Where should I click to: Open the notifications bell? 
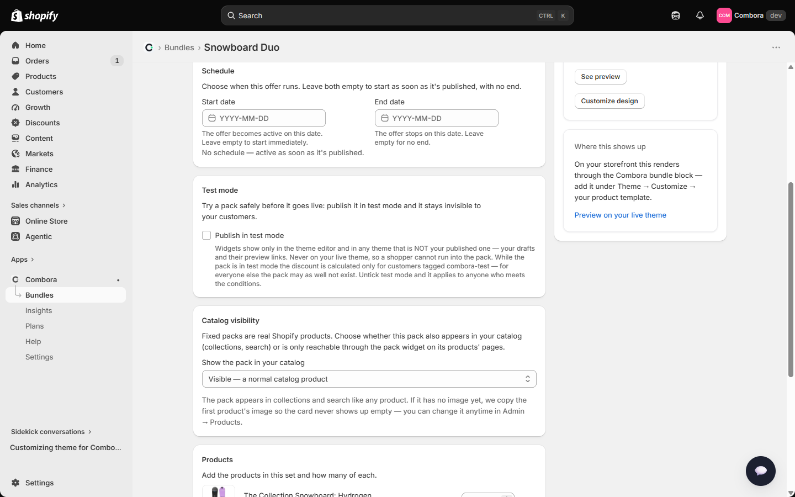(x=700, y=15)
